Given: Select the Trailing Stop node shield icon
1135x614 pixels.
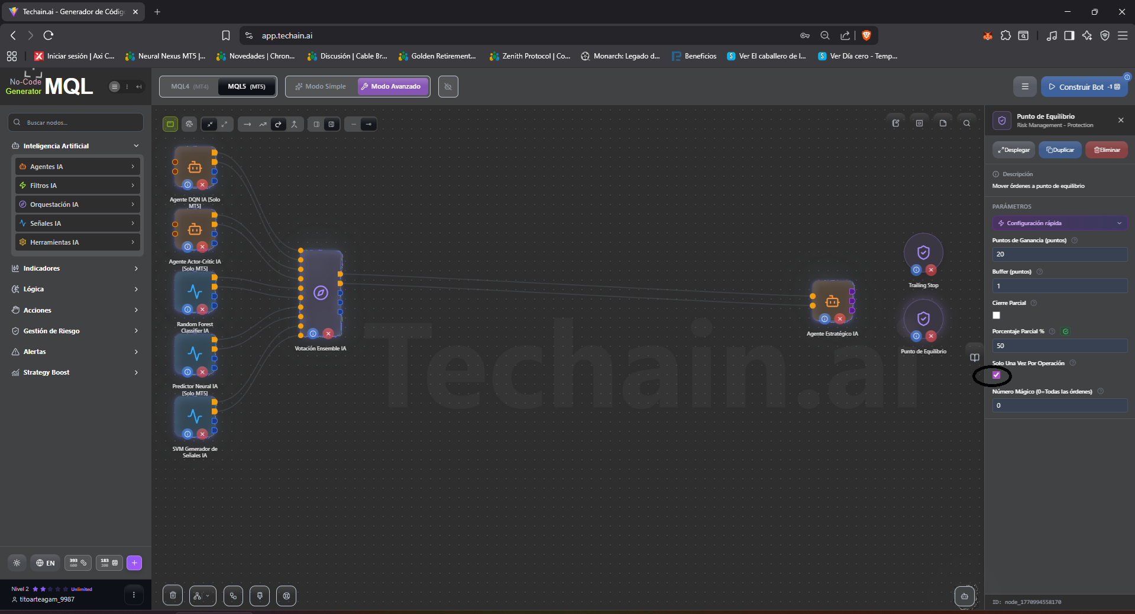Looking at the screenshot, I should click(923, 253).
